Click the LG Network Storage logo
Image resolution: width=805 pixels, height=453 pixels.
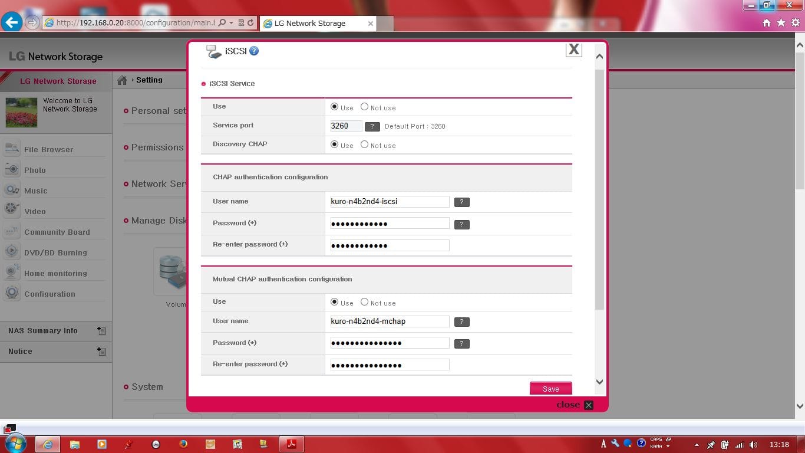56,57
